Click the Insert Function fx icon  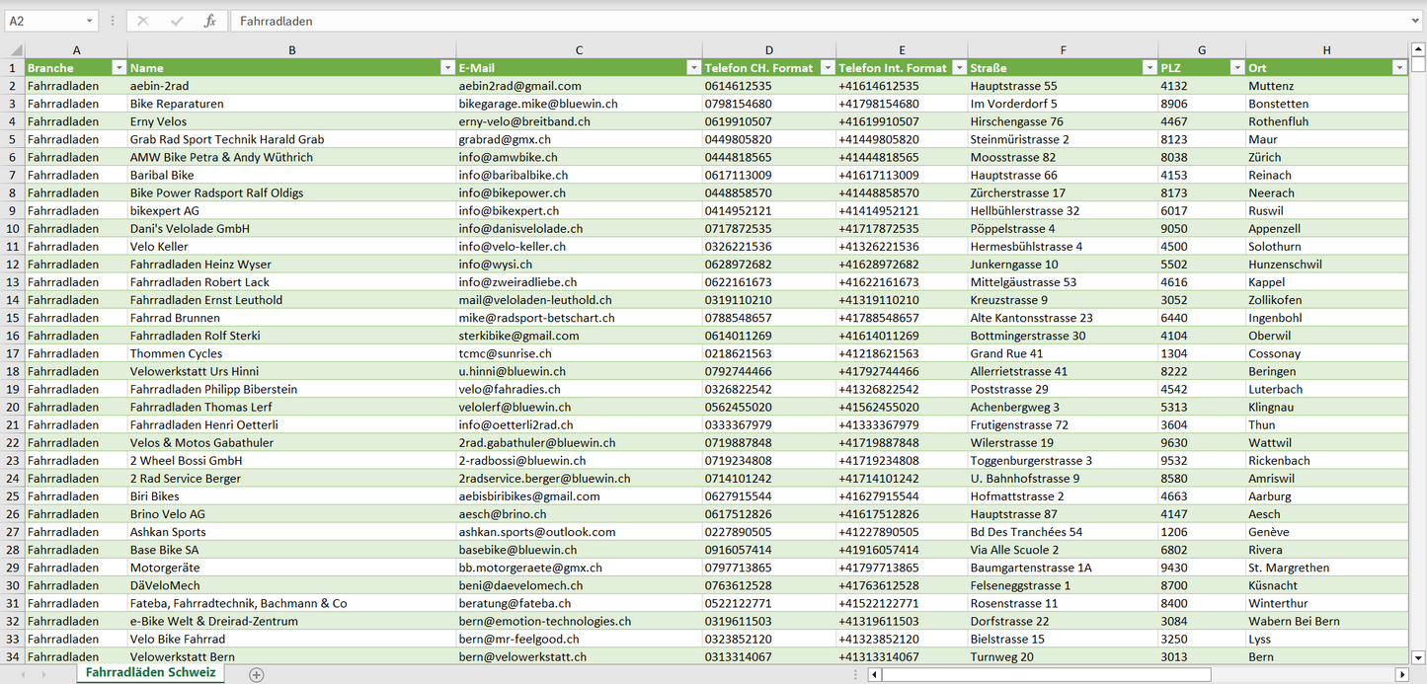click(x=209, y=21)
